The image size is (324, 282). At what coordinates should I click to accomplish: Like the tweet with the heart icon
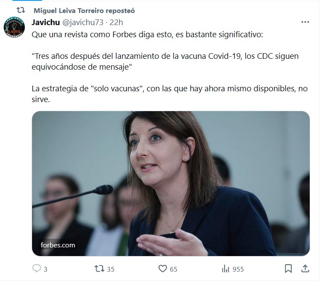click(162, 269)
